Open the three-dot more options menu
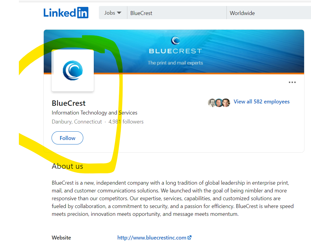Screen dimensions: 311x241 (292, 82)
